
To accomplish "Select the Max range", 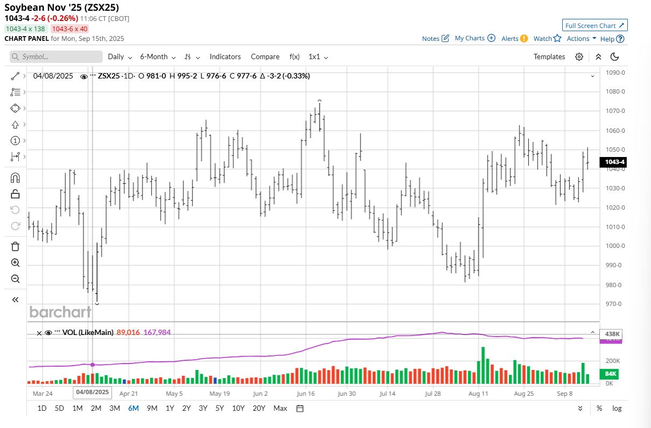I will click(280, 408).
